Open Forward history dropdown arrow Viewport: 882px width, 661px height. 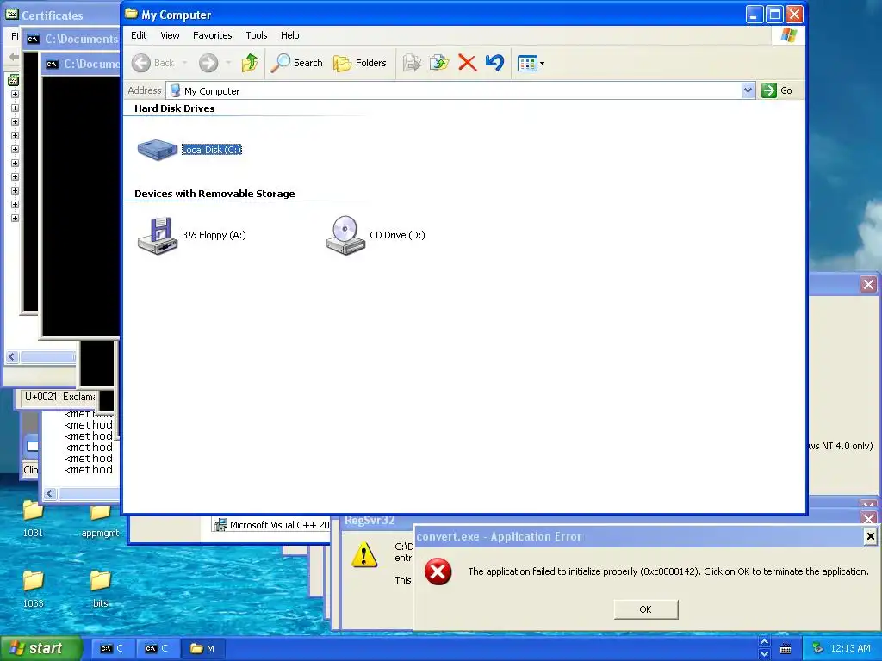(228, 63)
